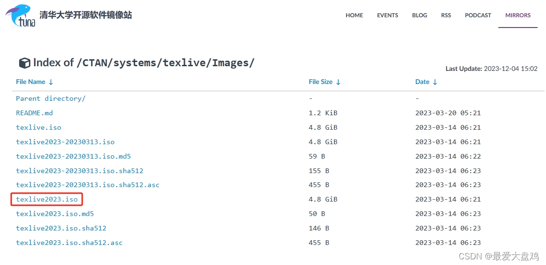The height and width of the screenshot is (265, 546).
Task: Open texlive2023.iso.sha512 checksum link
Action: 61,228
